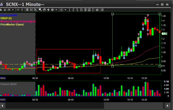Image resolution: width=173 pixels, height=110 pixels.
Task: Select the horizontal line drawing tool
Action: click(18, 10)
